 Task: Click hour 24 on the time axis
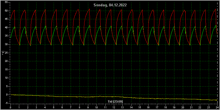point(217,107)
